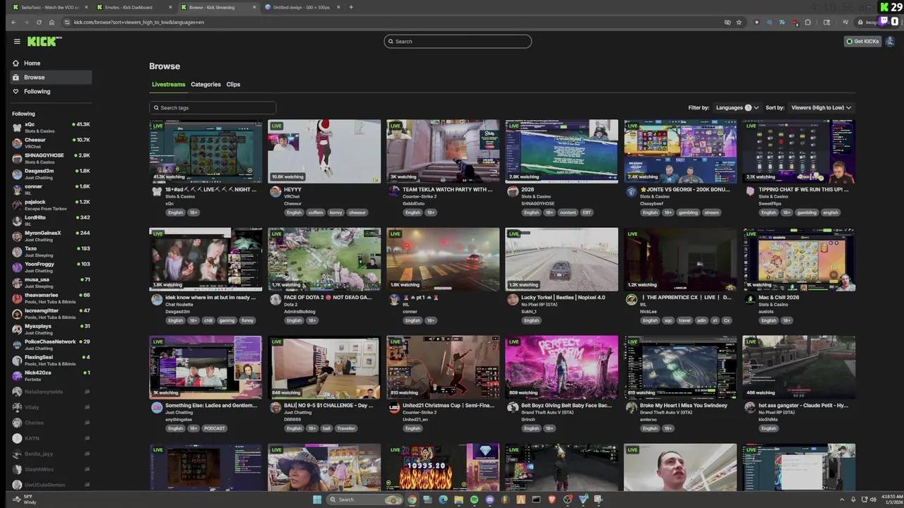
Task: Click the address bar URL
Action: (x=139, y=23)
